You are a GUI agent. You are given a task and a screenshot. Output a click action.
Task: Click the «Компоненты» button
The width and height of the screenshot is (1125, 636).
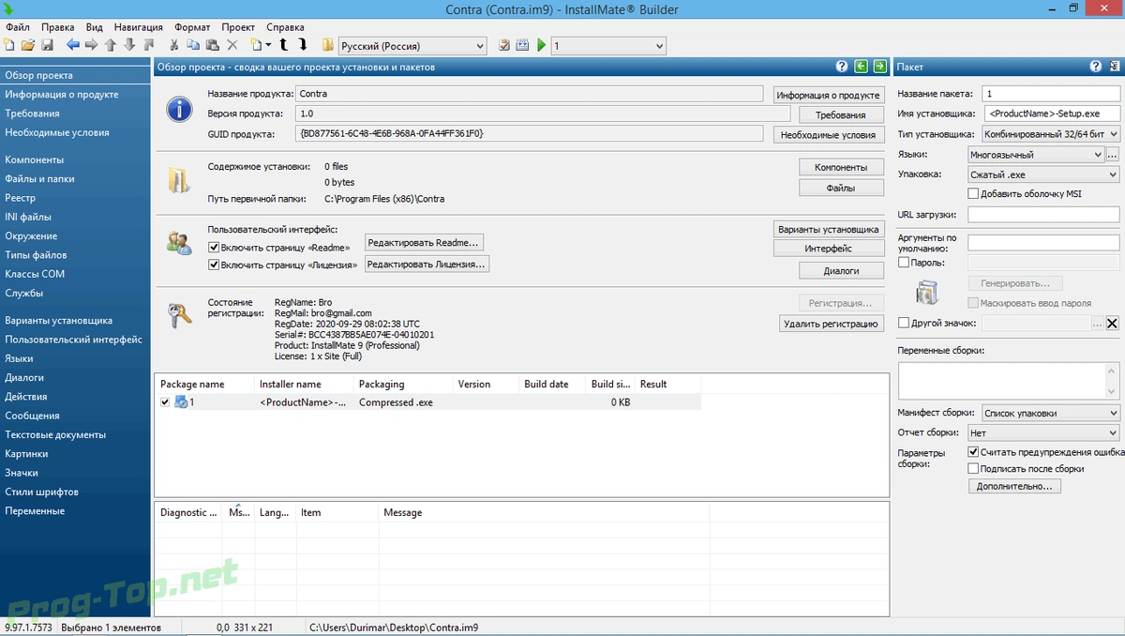pyautogui.click(x=841, y=167)
